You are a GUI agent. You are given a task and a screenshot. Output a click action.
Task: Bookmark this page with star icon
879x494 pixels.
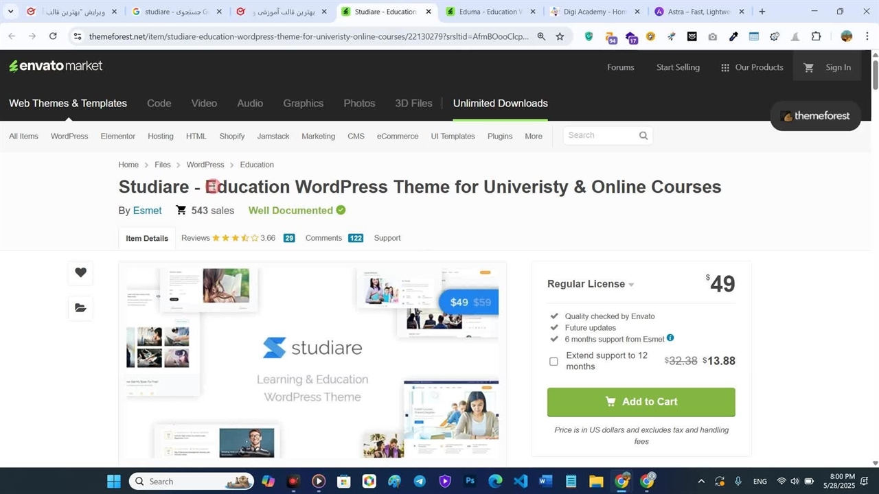(560, 36)
